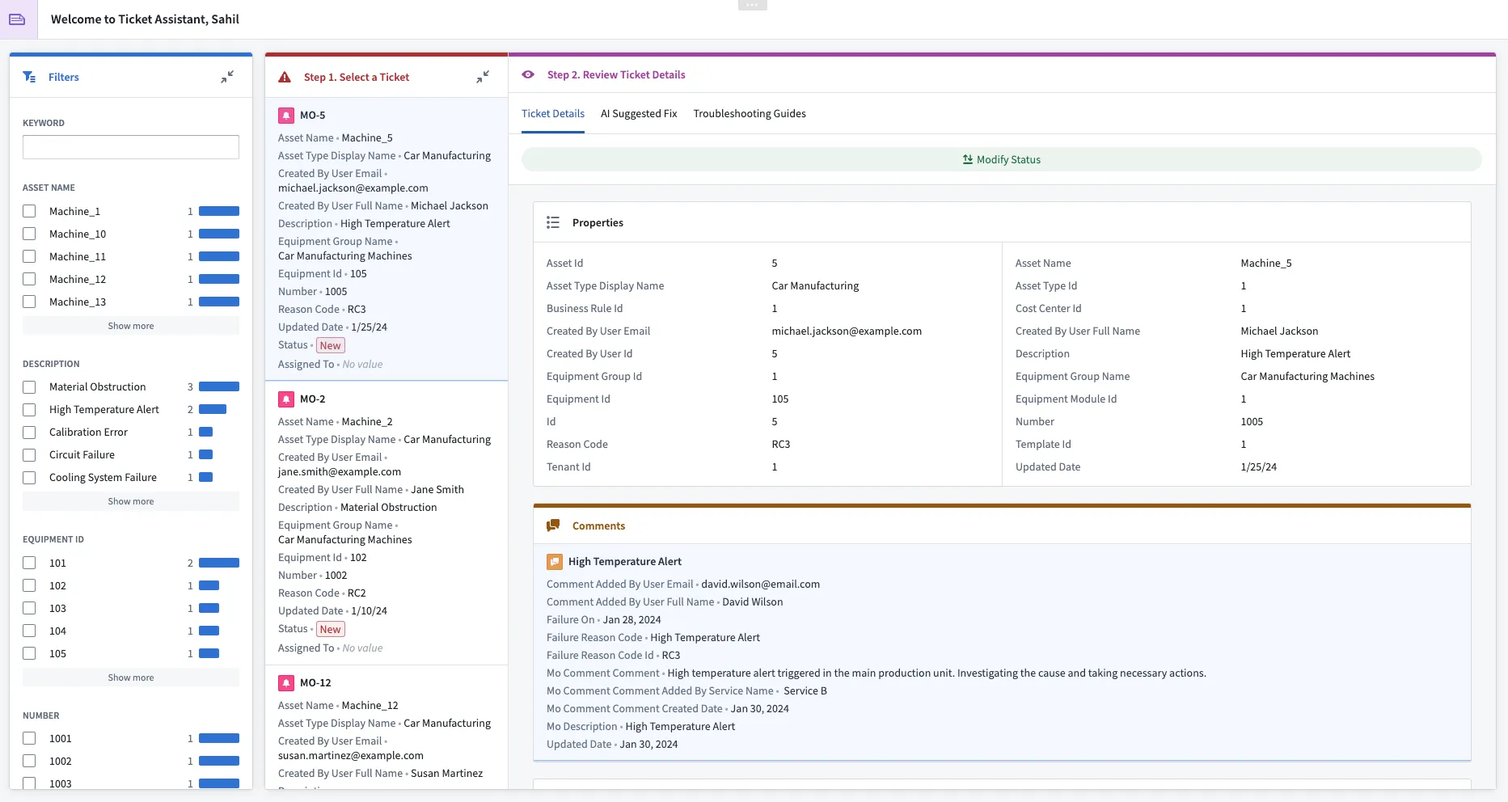Click the Material Obstruction count bar
The height and width of the screenshot is (802, 1508).
(x=219, y=386)
